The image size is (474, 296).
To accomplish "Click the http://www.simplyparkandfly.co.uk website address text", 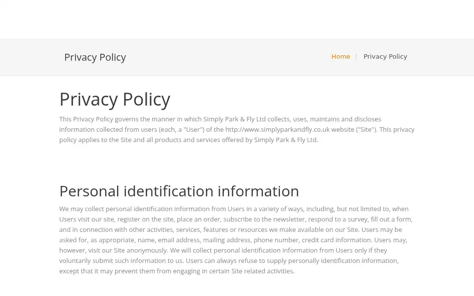I will point(277,130).
